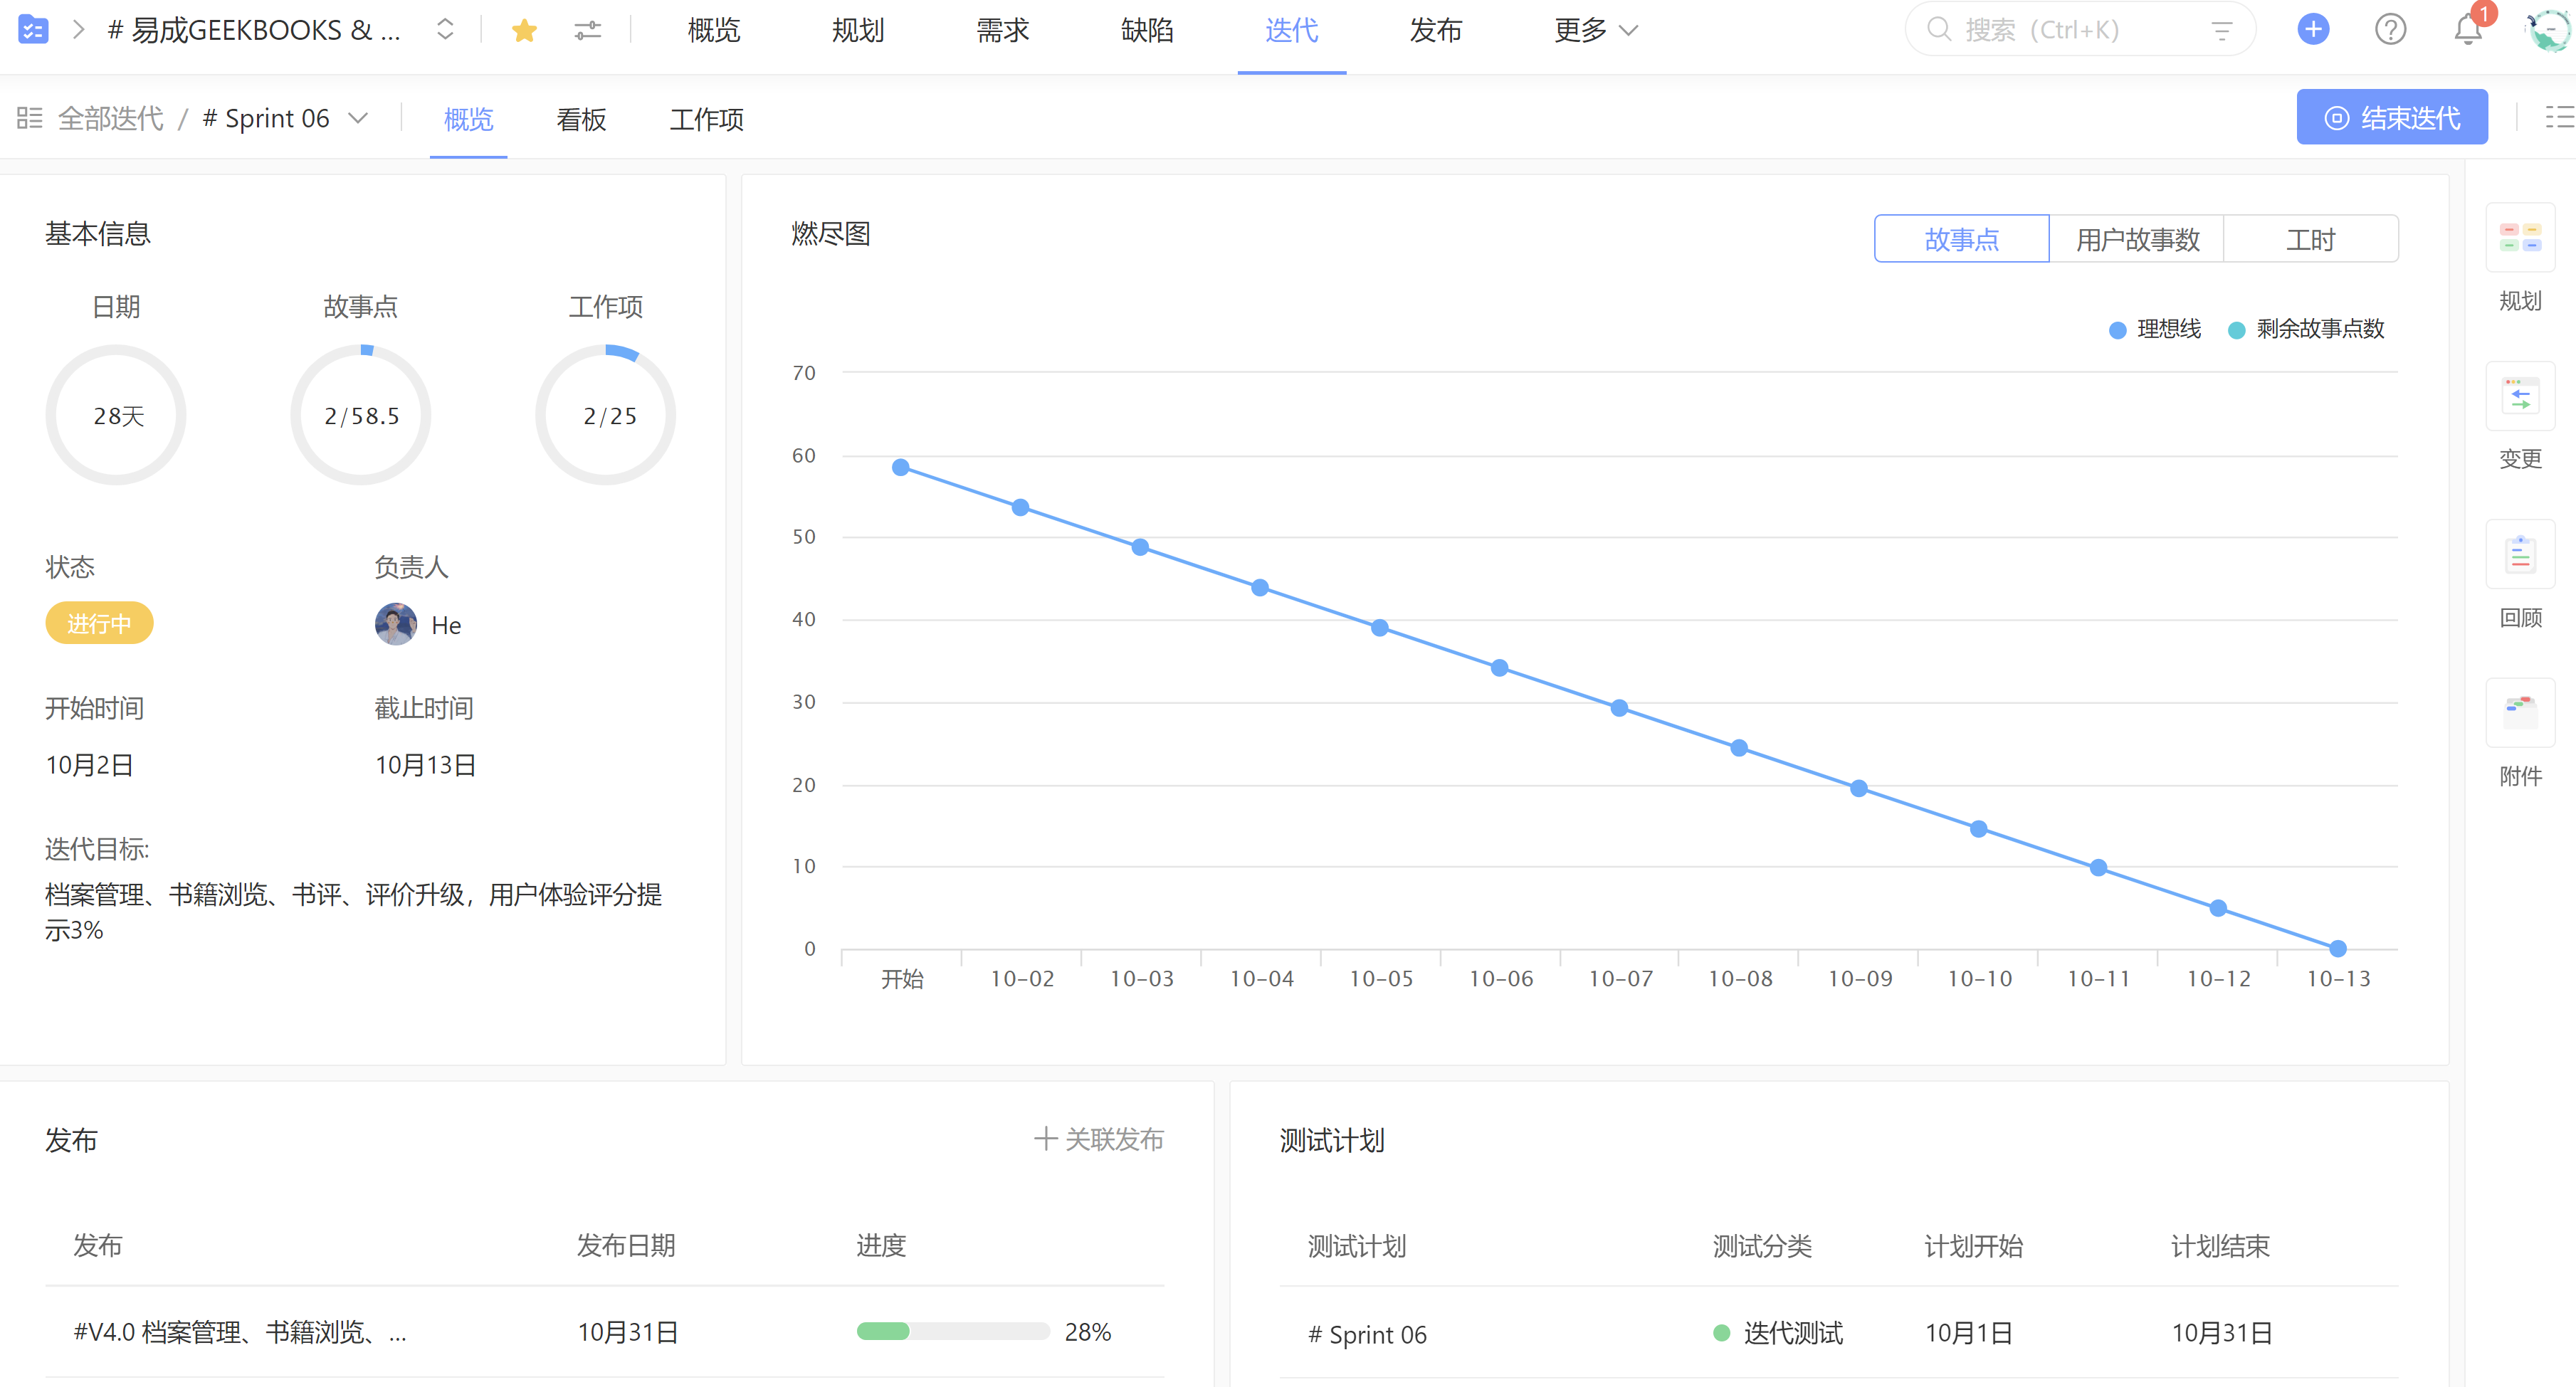Open the 附件 sidebar panel icon
Image resolution: width=2576 pixels, height=1387 pixels.
click(2519, 713)
